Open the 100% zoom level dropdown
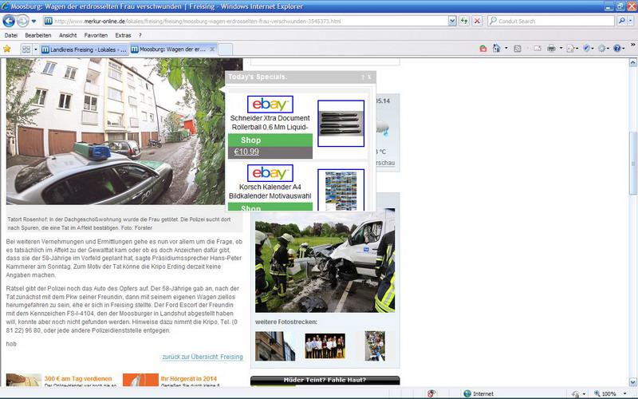638x399 pixels. pos(625,393)
